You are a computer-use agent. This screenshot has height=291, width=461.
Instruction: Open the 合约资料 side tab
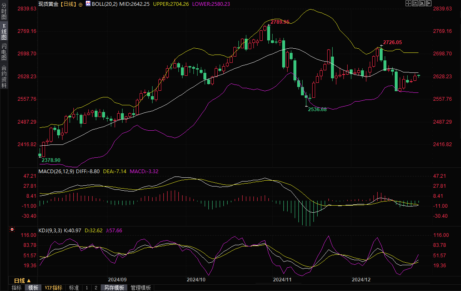click(4, 76)
